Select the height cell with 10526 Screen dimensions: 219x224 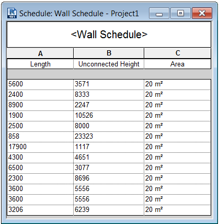pyautogui.click(x=109, y=116)
